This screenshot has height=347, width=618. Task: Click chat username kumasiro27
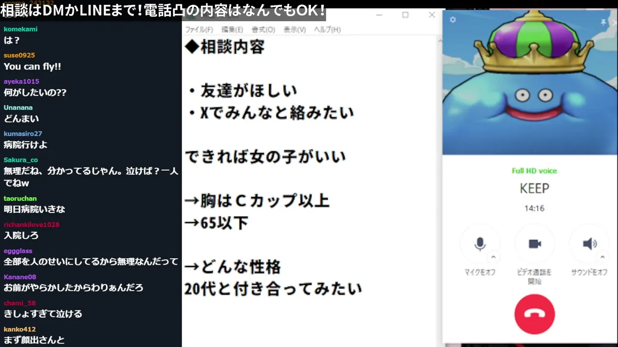[23, 133]
